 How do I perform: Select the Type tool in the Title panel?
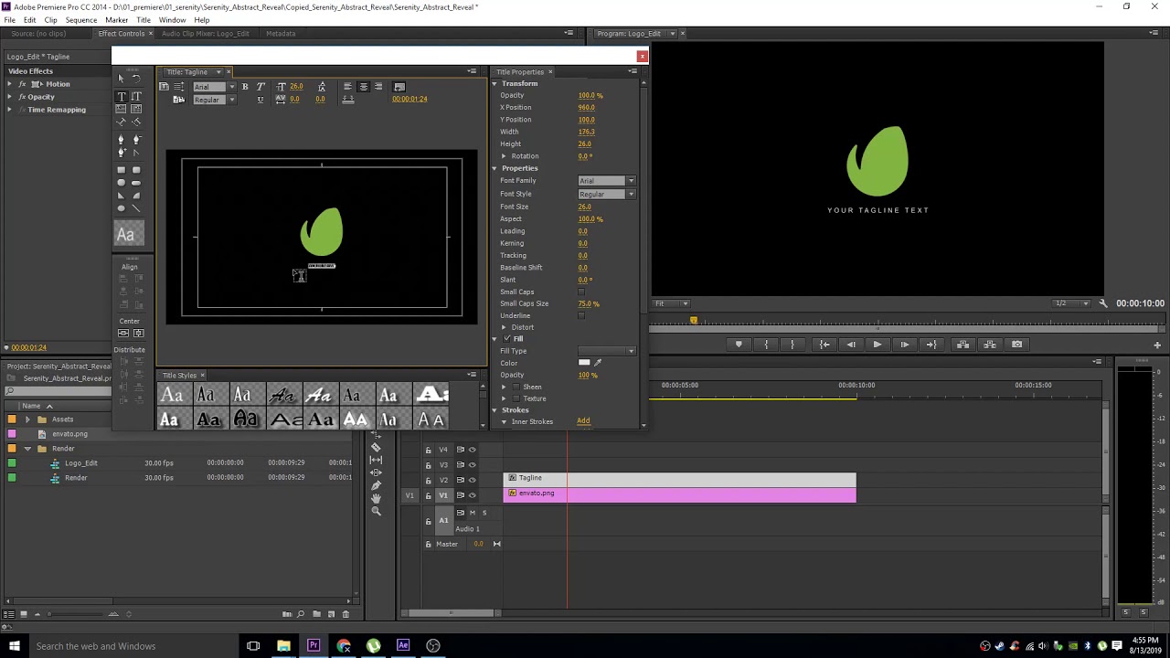[x=121, y=97]
